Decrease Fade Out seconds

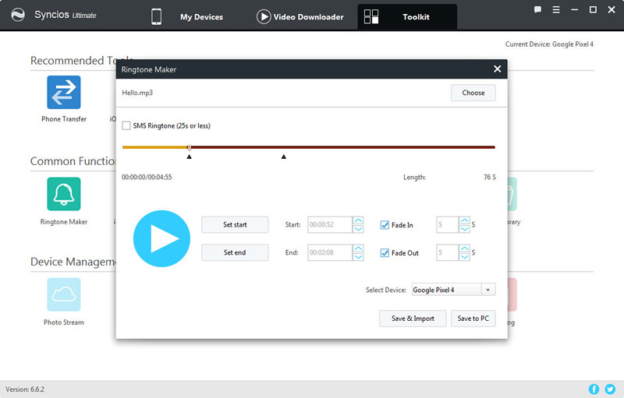click(464, 256)
